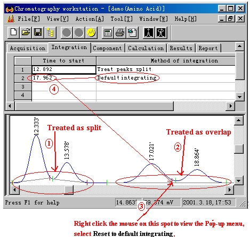Viewport: 250px width, 237px height.
Task: Open the Action[A] menu
Action: pos(90,19)
